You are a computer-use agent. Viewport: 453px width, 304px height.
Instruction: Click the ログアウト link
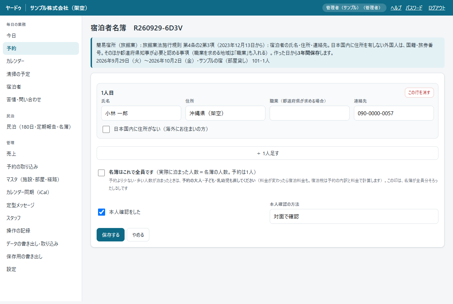click(x=437, y=8)
